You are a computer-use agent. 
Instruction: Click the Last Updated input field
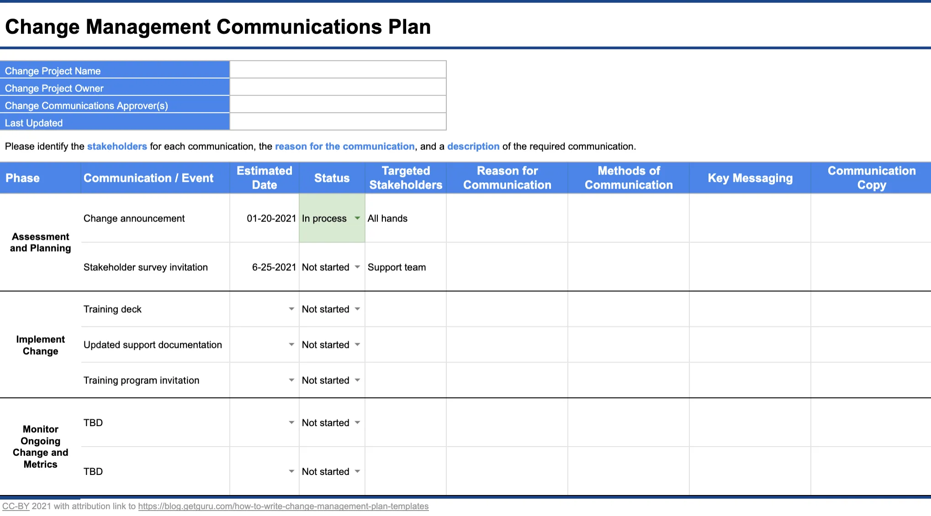(x=337, y=121)
